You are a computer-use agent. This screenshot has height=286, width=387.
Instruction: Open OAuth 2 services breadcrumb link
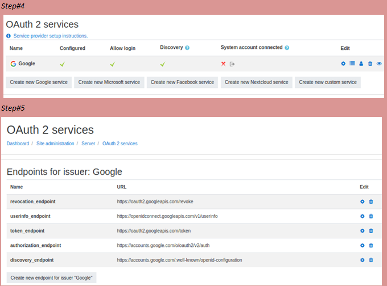(x=120, y=144)
